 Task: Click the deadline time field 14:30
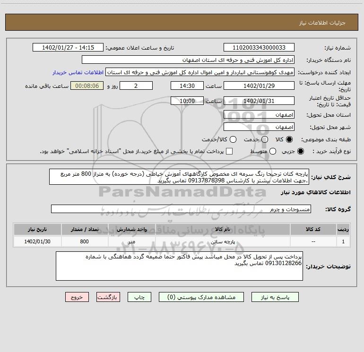point(187,86)
